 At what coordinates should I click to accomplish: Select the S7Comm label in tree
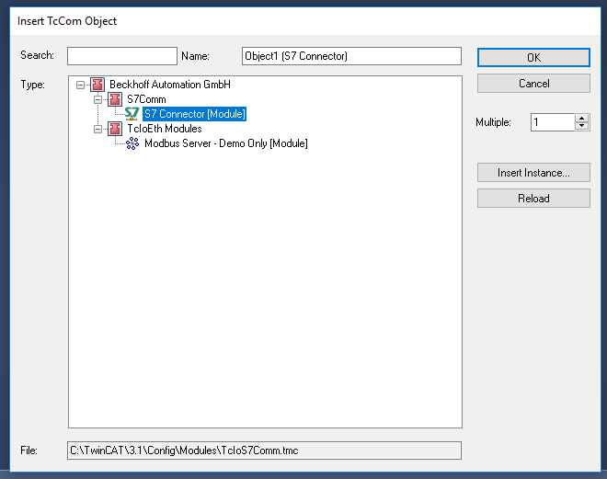click(x=146, y=99)
